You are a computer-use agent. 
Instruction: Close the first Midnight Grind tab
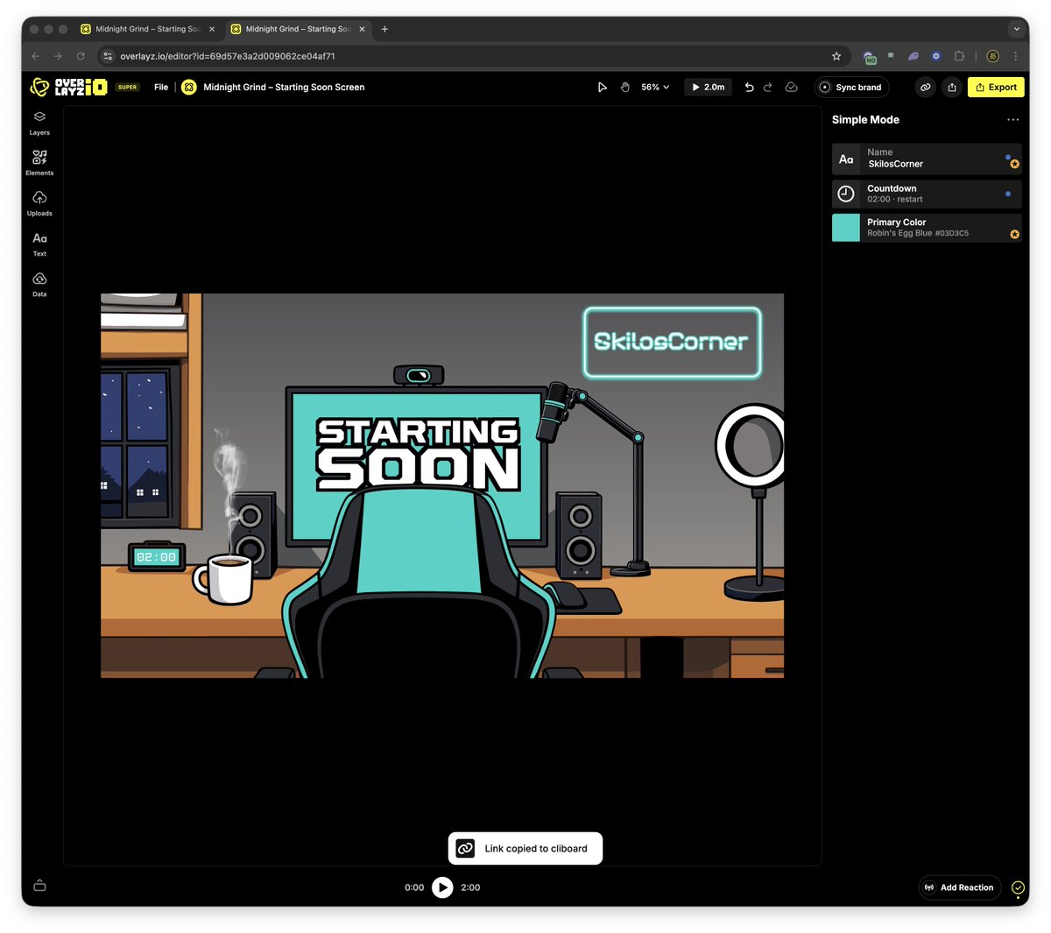pyautogui.click(x=212, y=29)
